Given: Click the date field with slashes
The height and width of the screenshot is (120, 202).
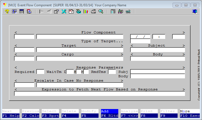Looking at the screenshot, I should 140,37.
